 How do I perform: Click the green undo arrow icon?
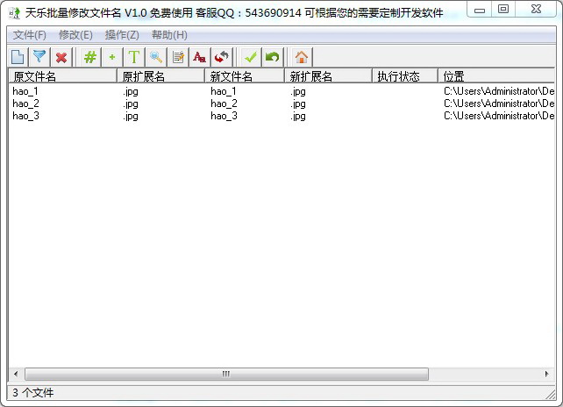coord(273,57)
